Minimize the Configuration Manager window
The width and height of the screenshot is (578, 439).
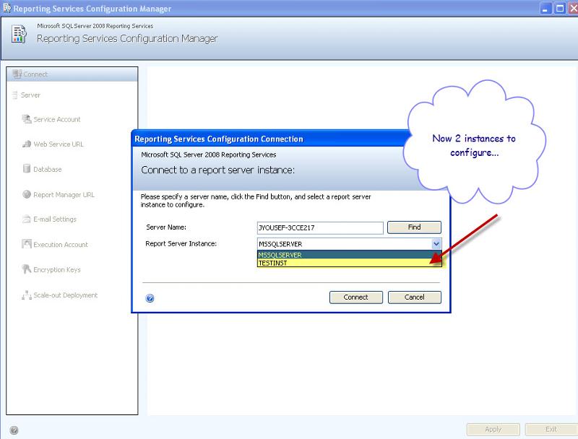(x=545, y=8)
